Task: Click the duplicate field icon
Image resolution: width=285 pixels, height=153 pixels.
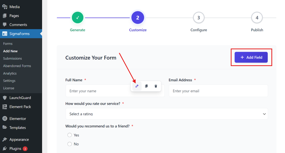Action: pyautogui.click(x=146, y=86)
